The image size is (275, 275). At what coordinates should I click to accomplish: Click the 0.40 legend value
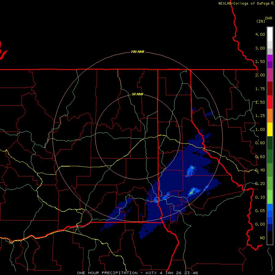260,170
